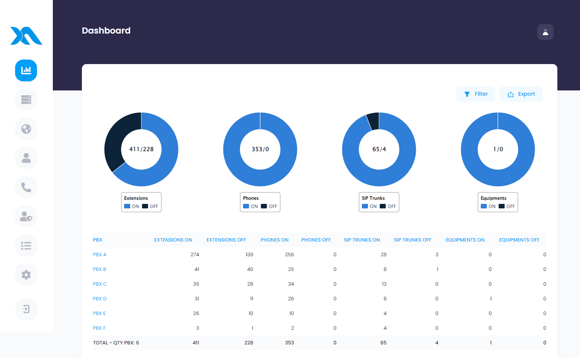Click the company logo at top left

tap(26, 36)
